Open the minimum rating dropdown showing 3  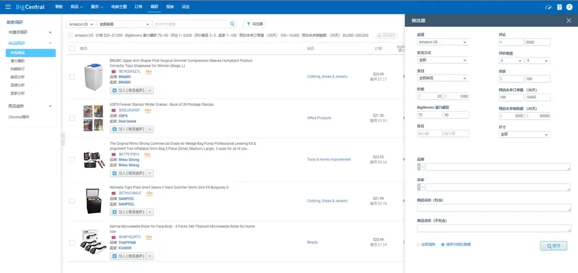511,60
